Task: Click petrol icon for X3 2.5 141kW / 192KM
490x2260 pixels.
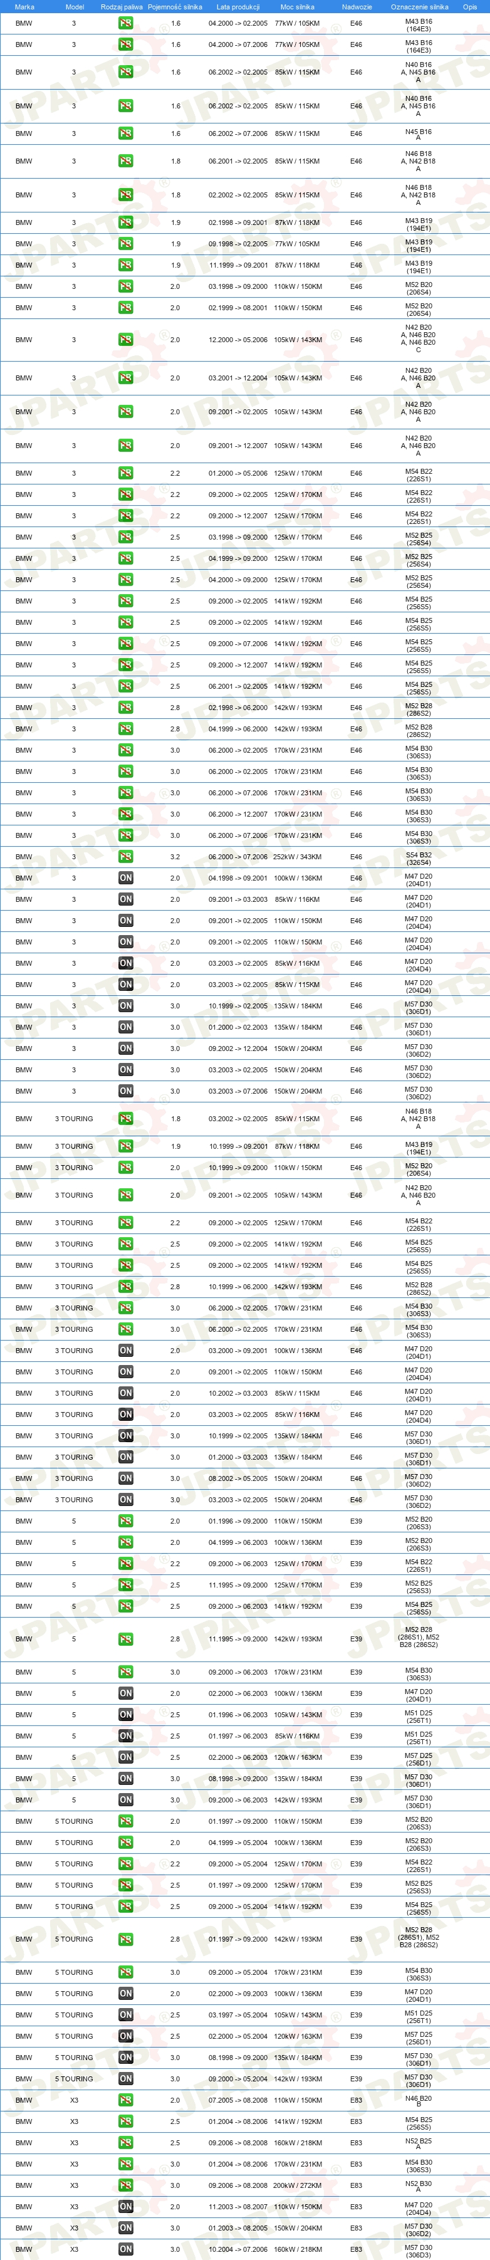Action: tap(125, 2122)
